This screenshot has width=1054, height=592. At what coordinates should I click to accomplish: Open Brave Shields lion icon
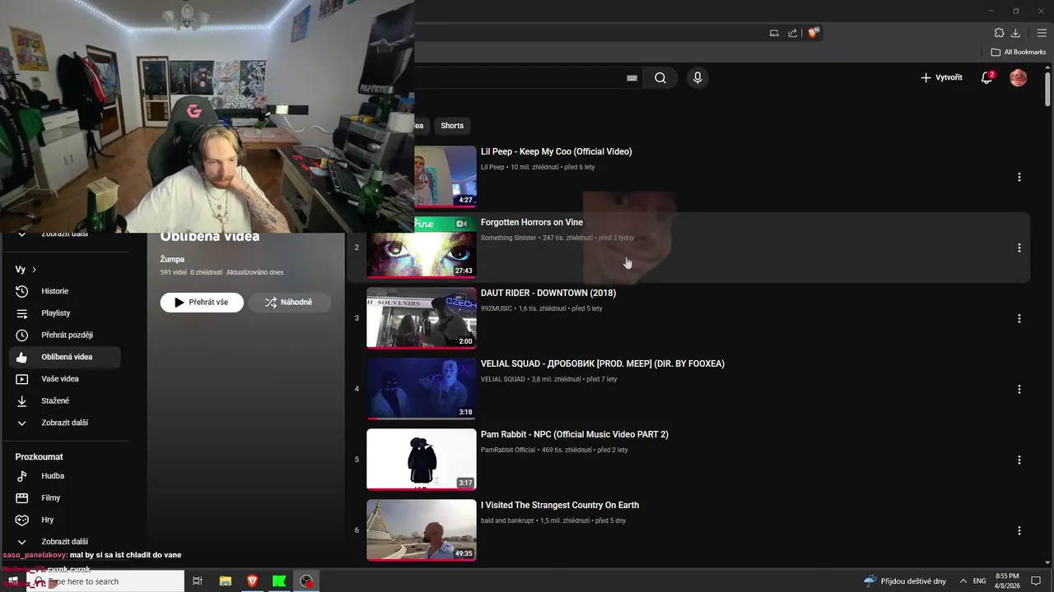point(813,33)
